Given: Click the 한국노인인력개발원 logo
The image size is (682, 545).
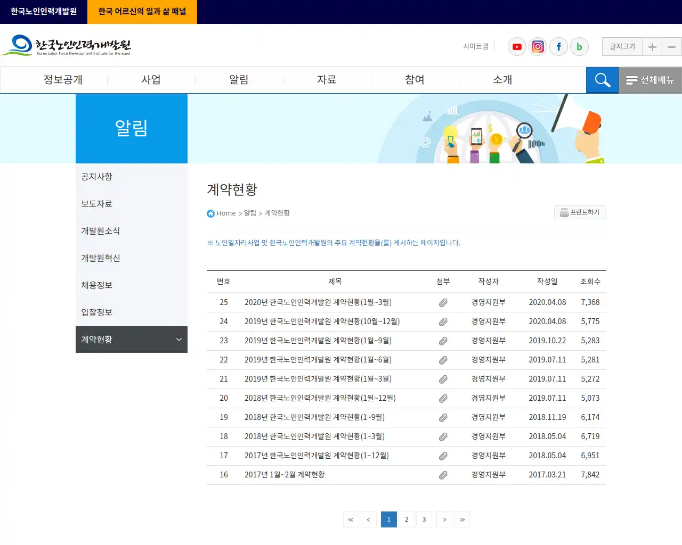Looking at the screenshot, I should click(67, 46).
